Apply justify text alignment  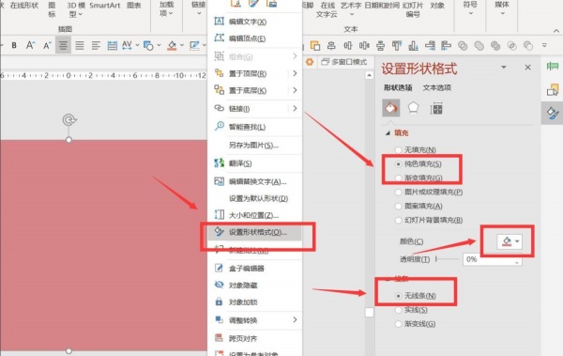tap(80, 45)
